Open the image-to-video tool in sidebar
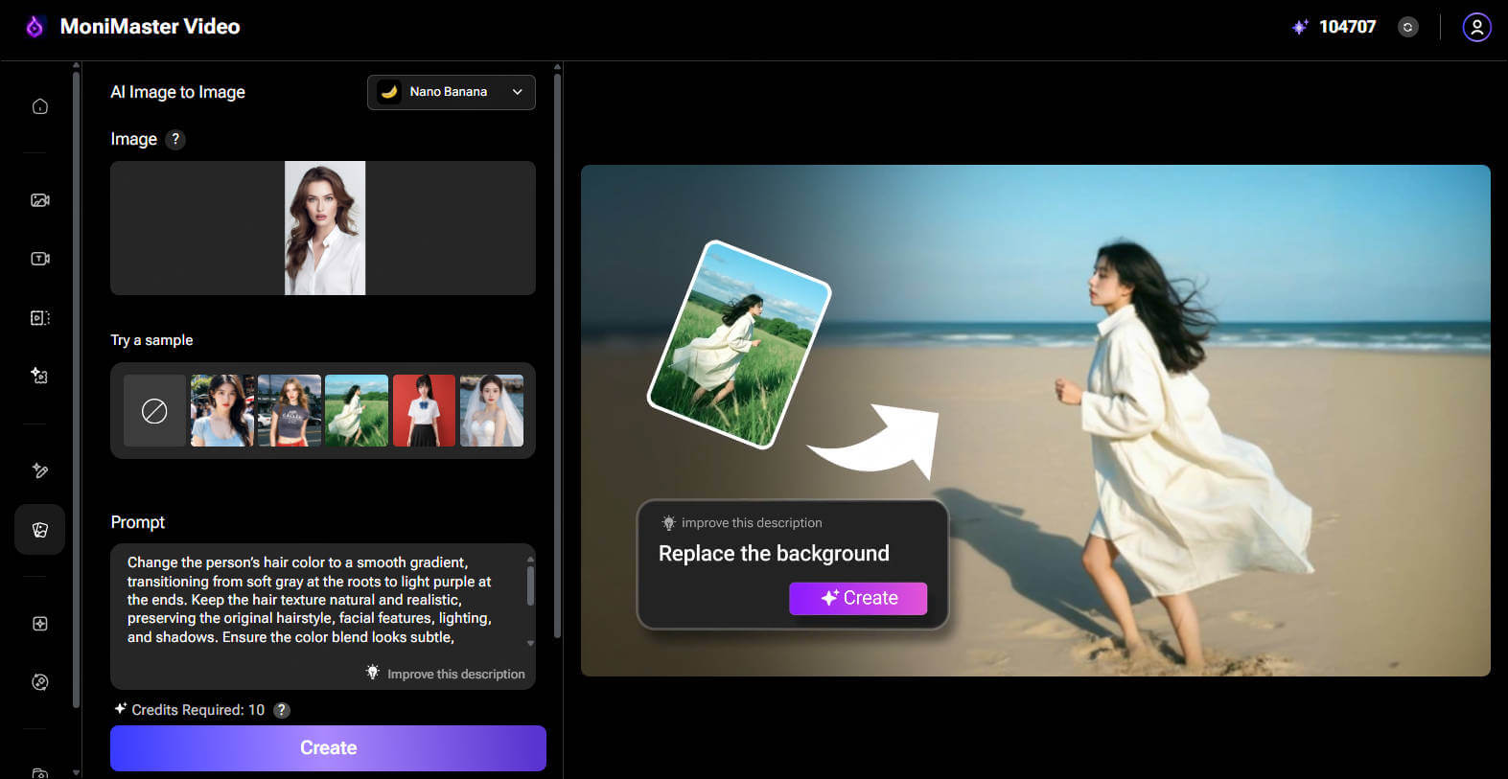 coord(40,200)
